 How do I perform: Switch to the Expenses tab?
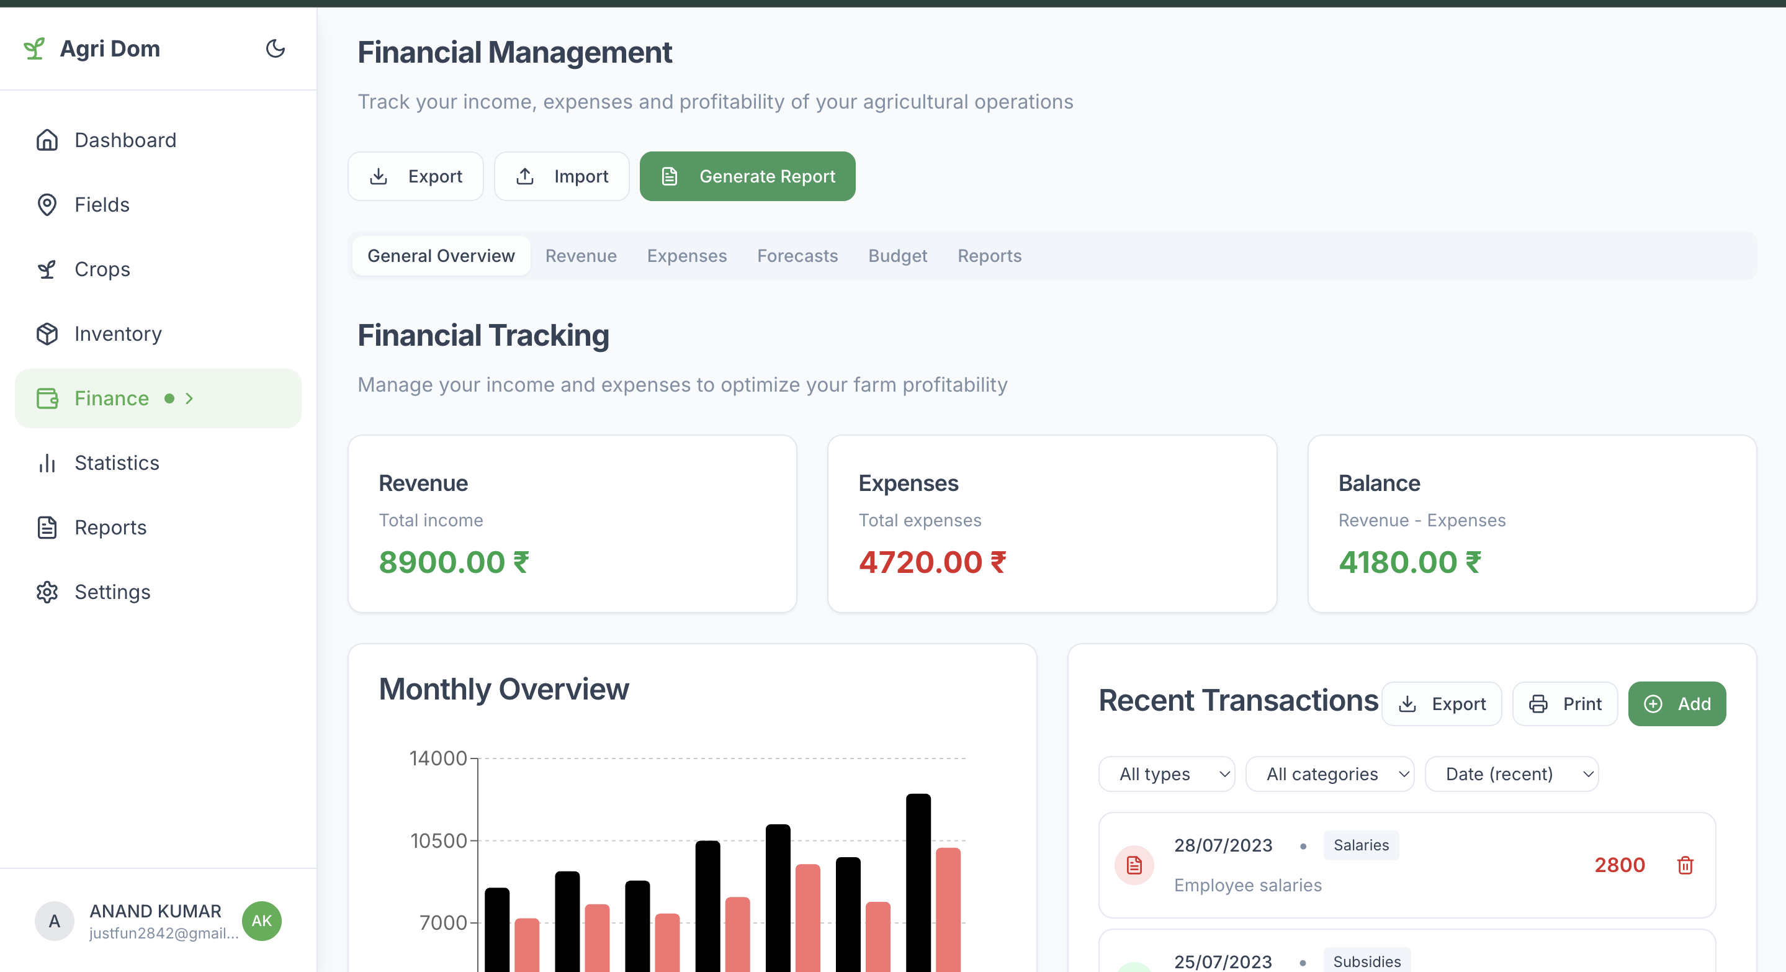(x=686, y=256)
